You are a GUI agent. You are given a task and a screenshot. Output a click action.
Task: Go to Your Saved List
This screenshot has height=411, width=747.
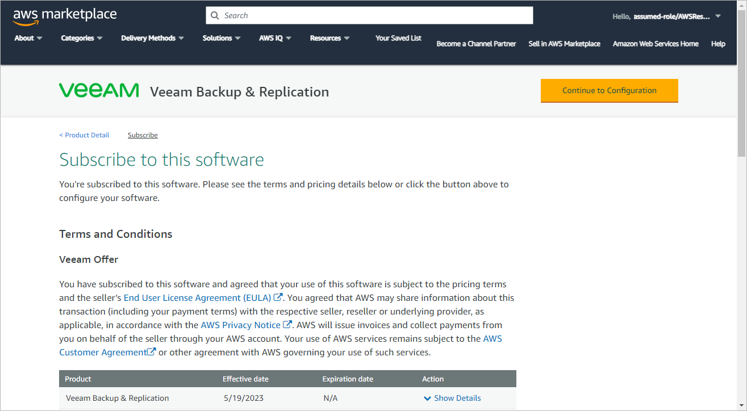pyautogui.click(x=398, y=38)
